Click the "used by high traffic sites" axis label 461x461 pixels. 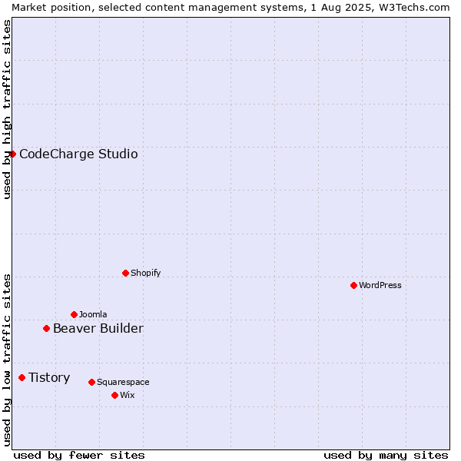(x=6, y=109)
